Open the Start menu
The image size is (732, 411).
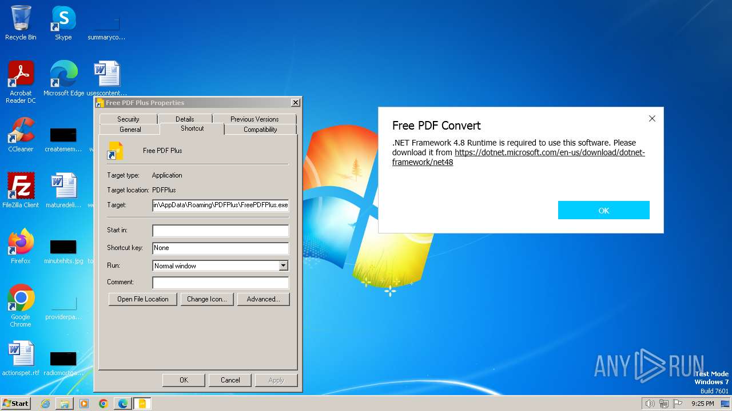(15, 404)
